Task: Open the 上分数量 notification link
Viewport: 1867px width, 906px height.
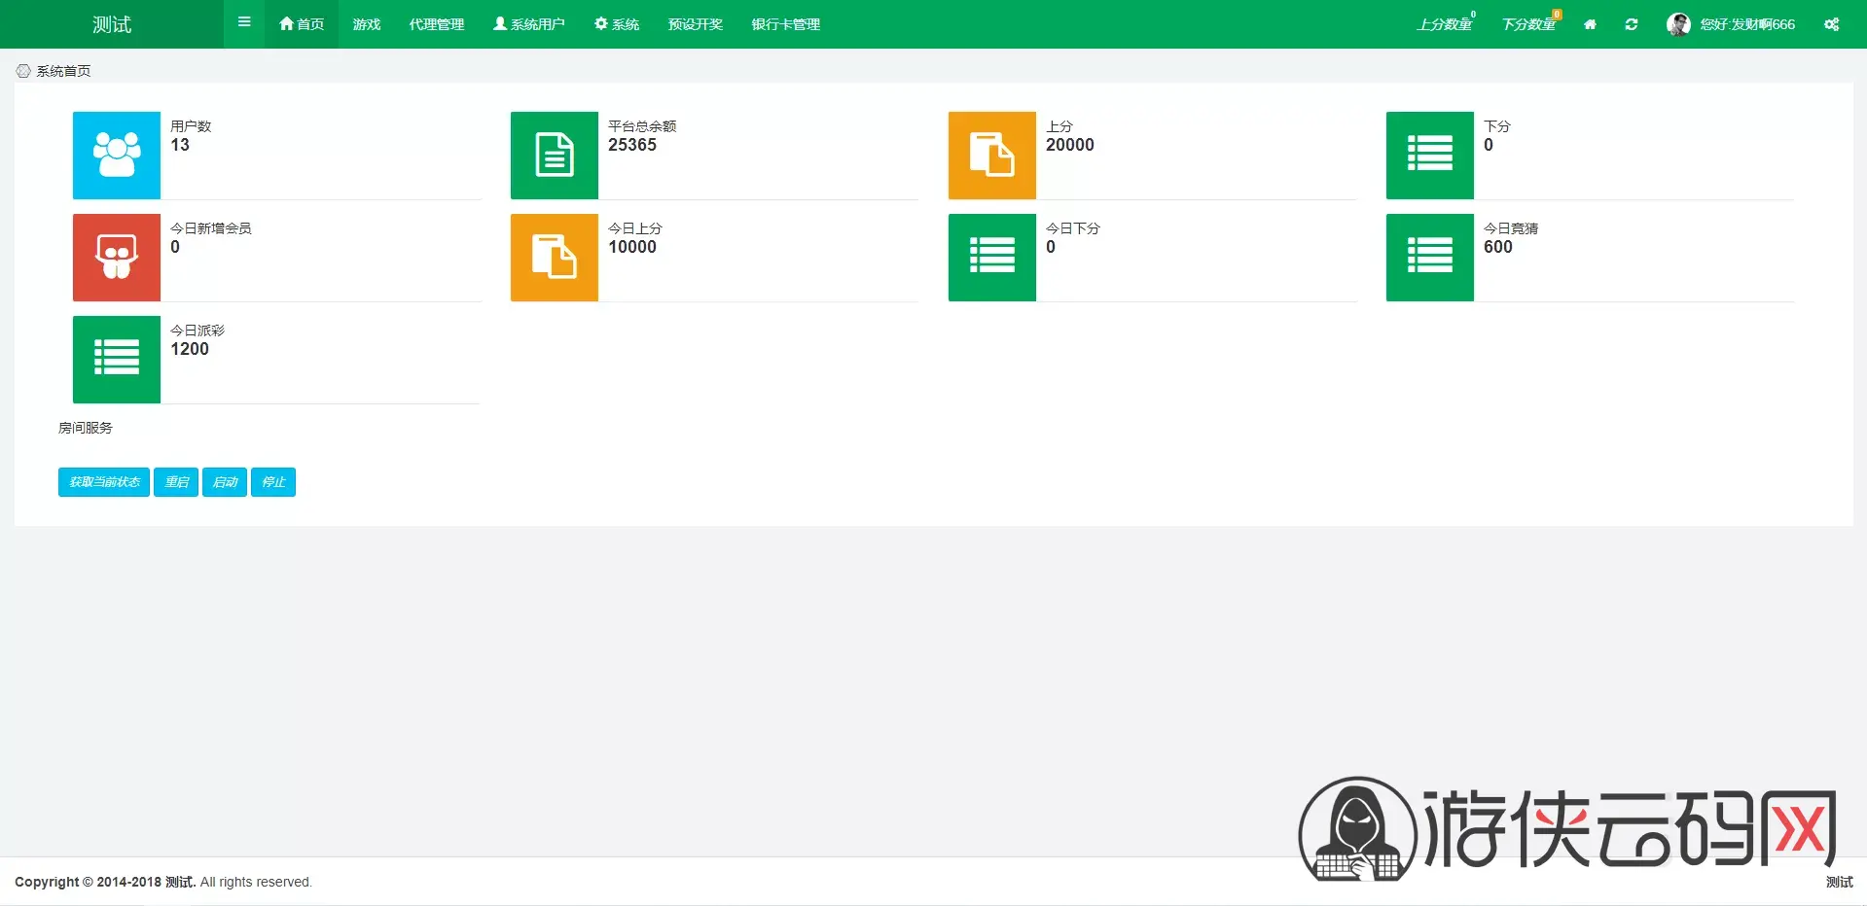Action: [x=1446, y=24]
